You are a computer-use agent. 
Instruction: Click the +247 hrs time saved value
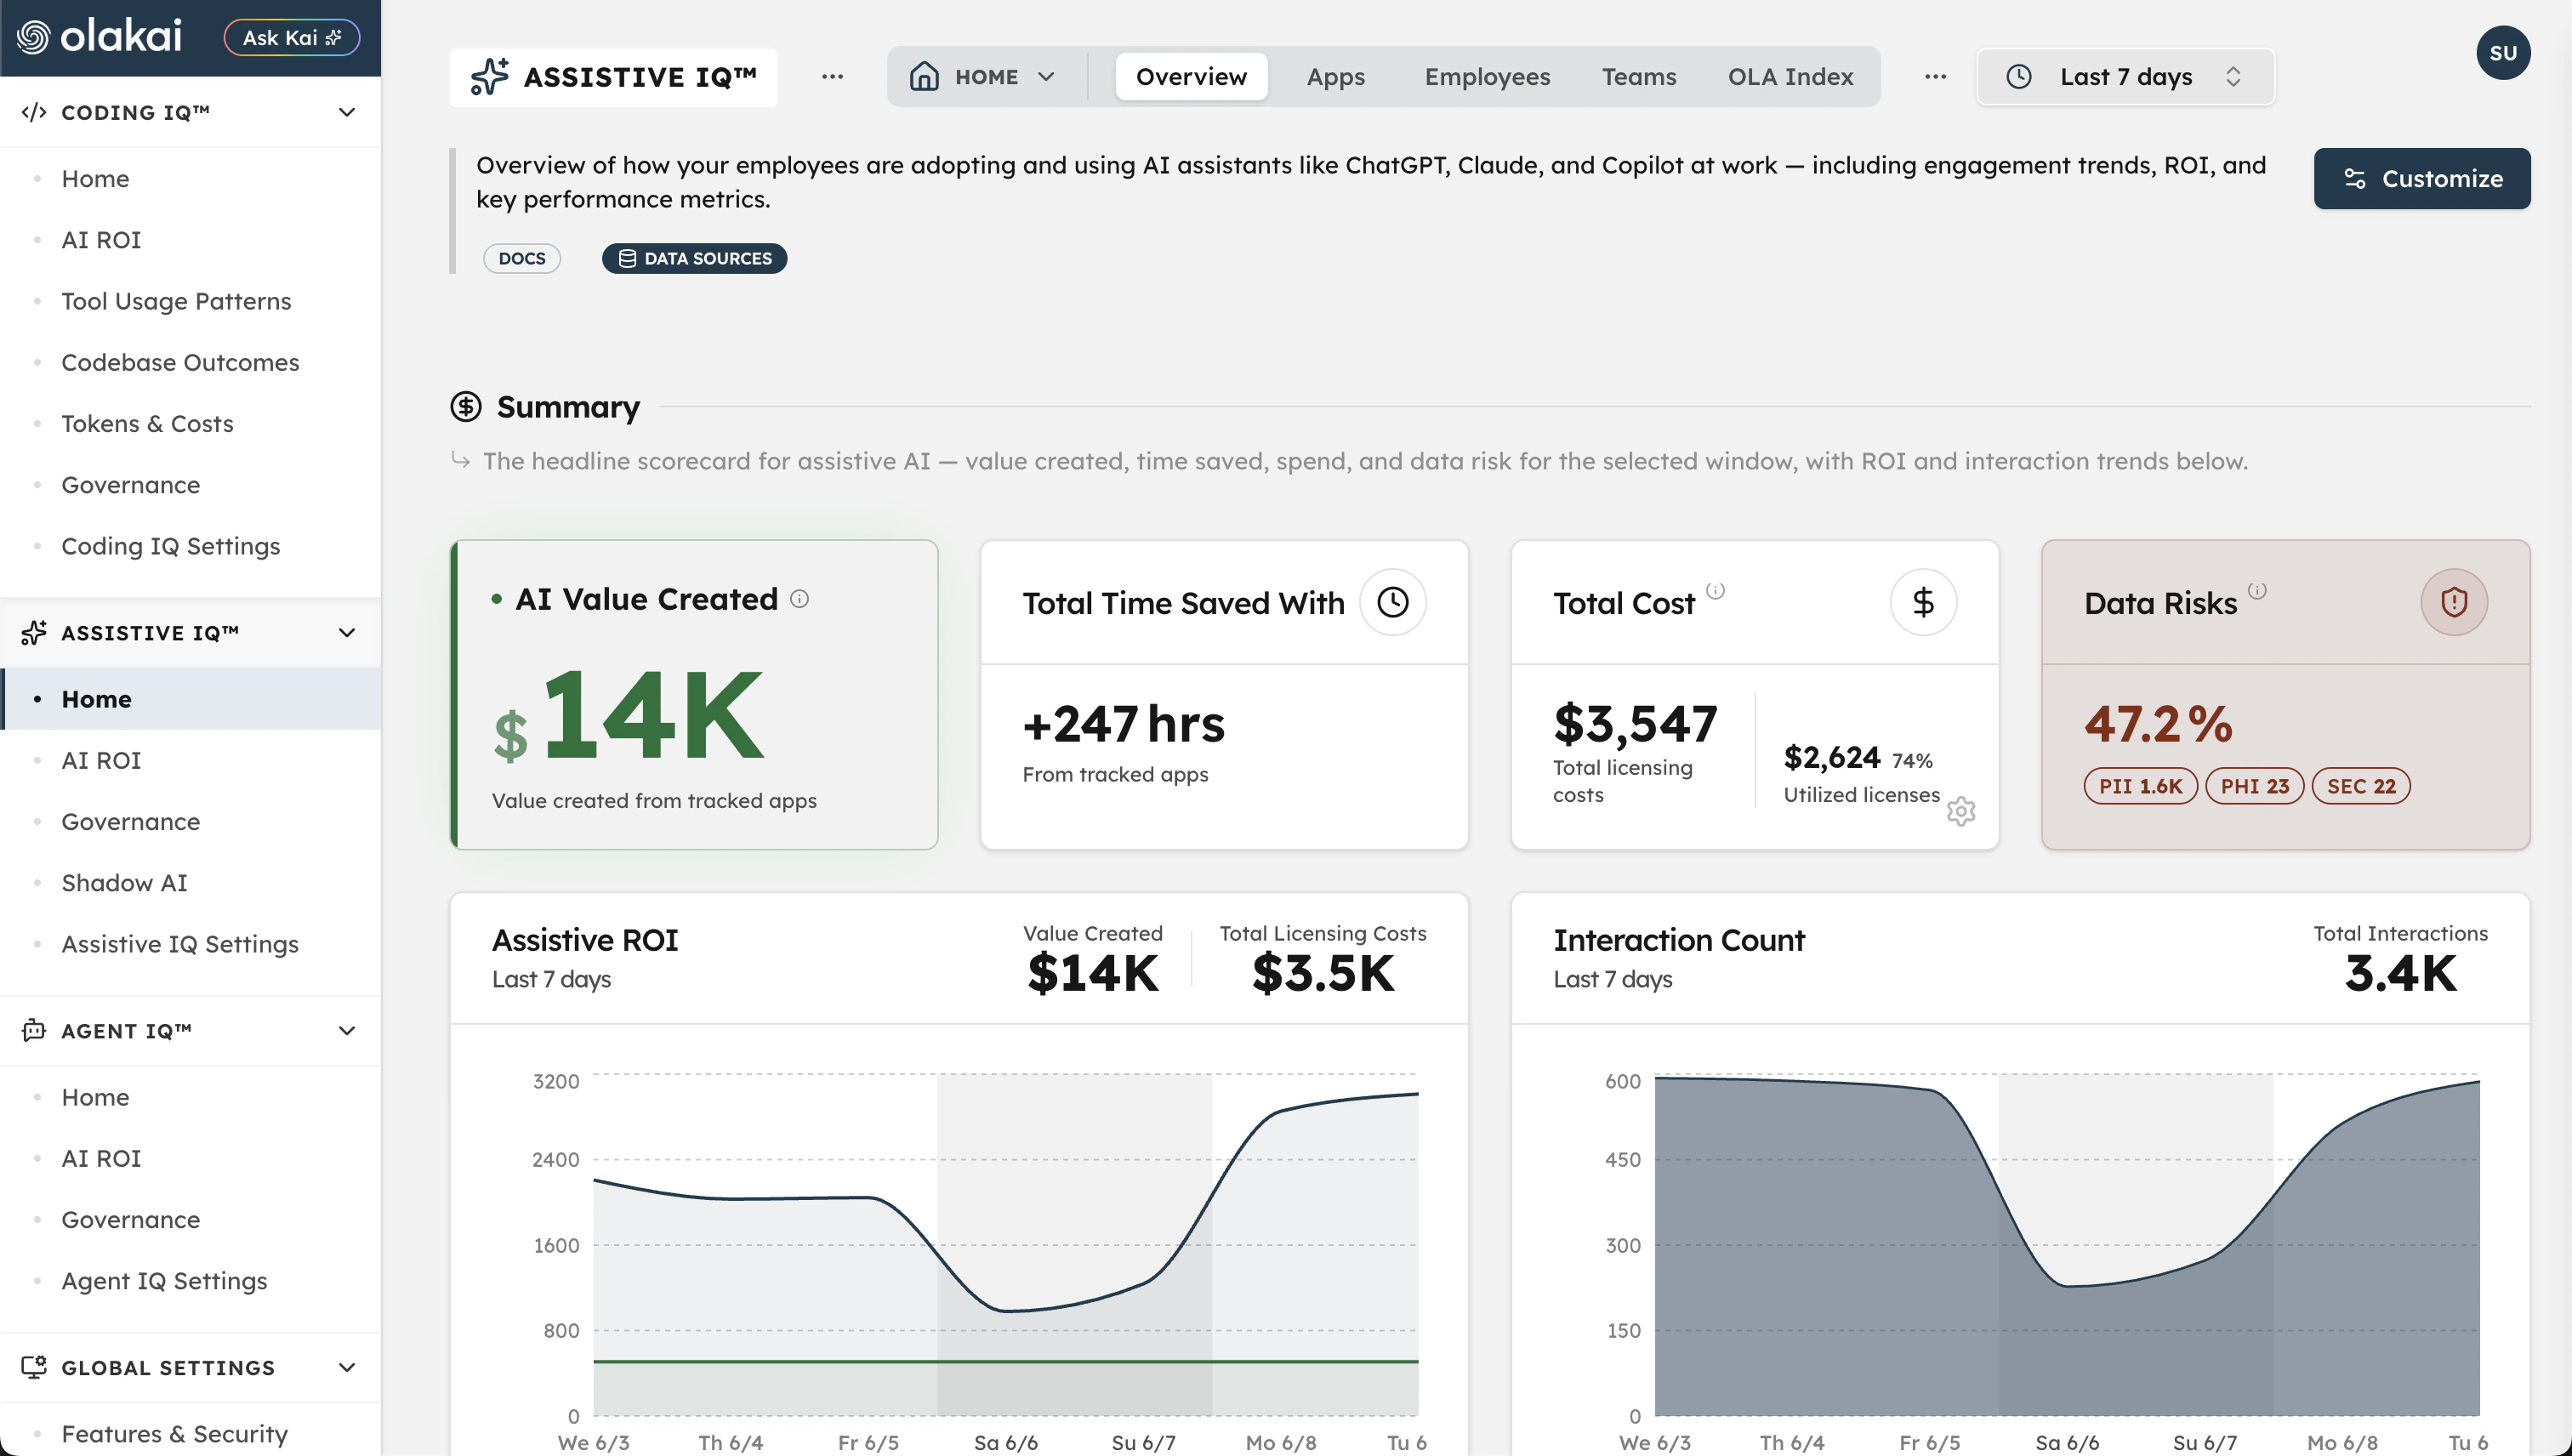click(1123, 724)
